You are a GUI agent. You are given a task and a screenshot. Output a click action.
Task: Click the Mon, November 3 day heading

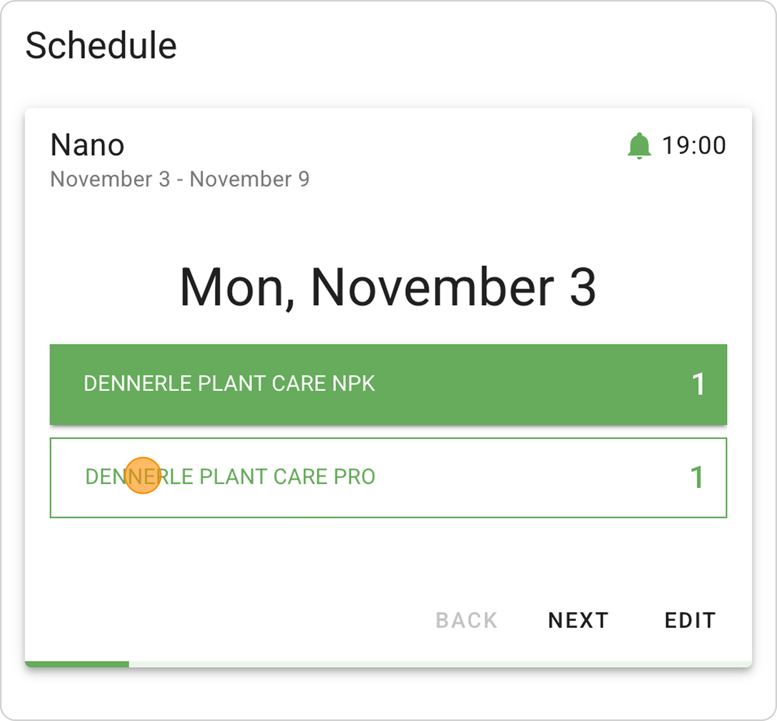pyautogui.click(x=388, y=287)
